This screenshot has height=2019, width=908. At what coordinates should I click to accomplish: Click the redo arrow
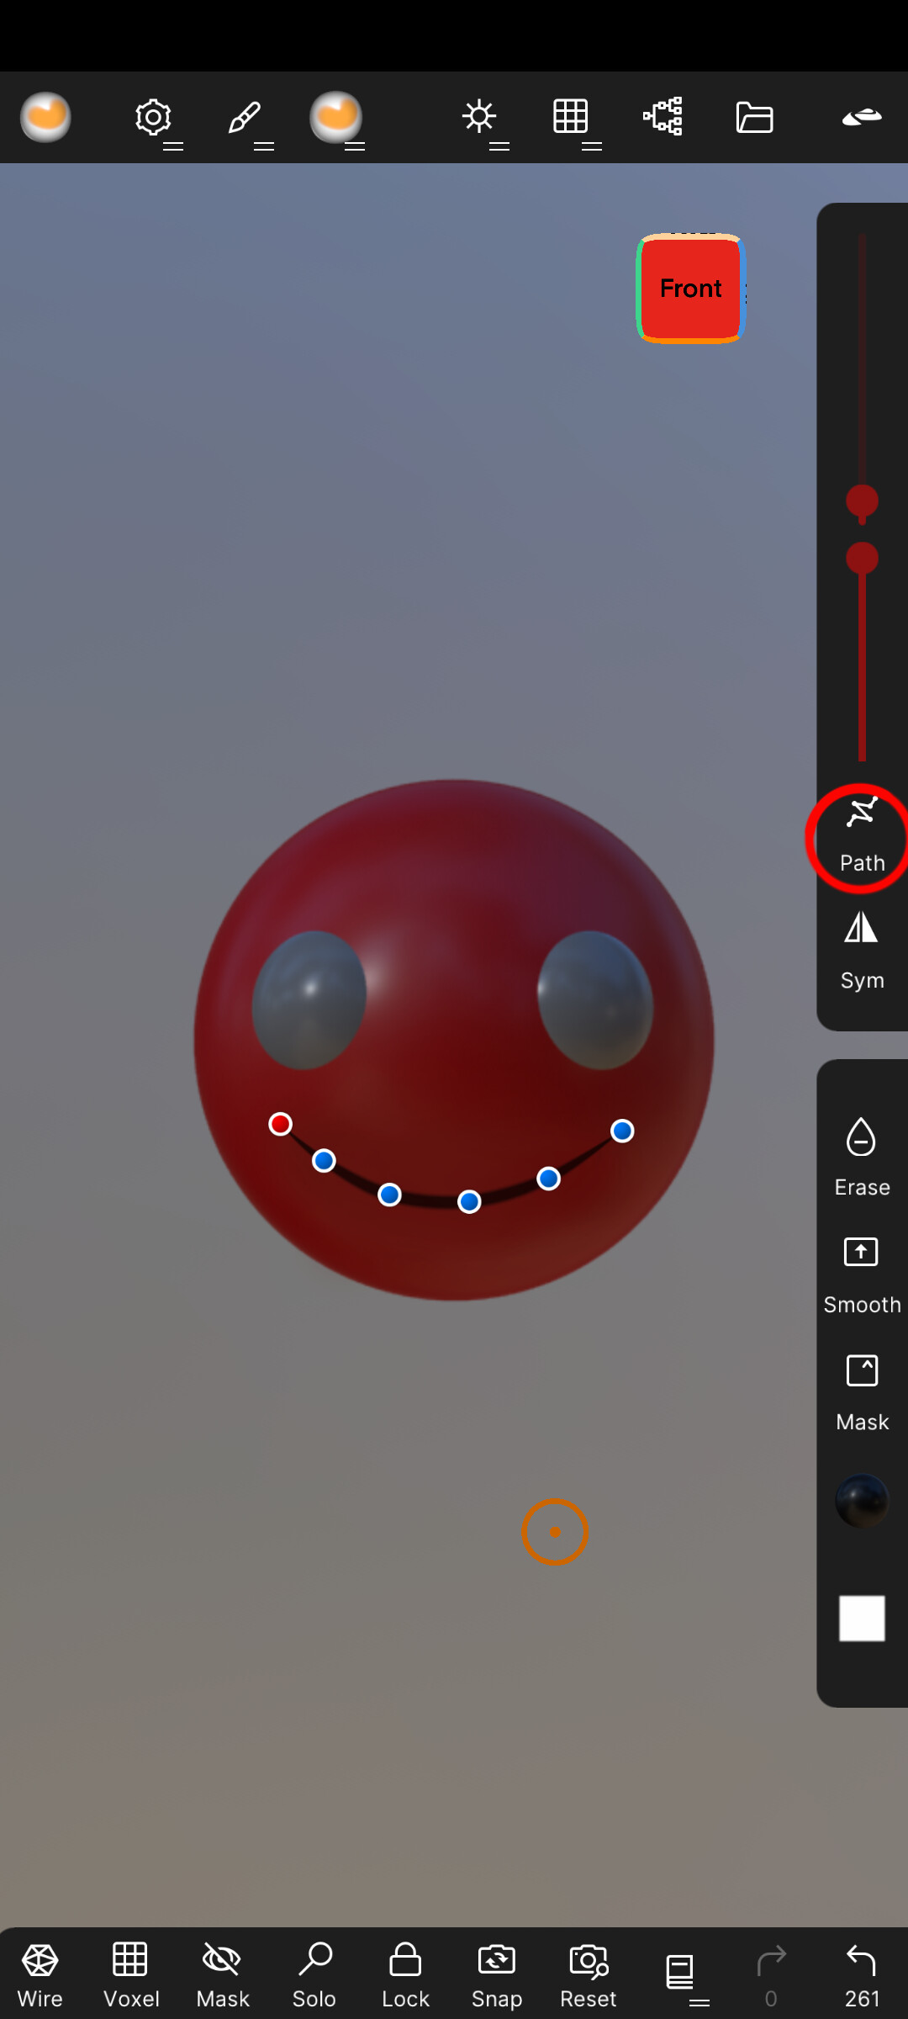coord(771,1975)
